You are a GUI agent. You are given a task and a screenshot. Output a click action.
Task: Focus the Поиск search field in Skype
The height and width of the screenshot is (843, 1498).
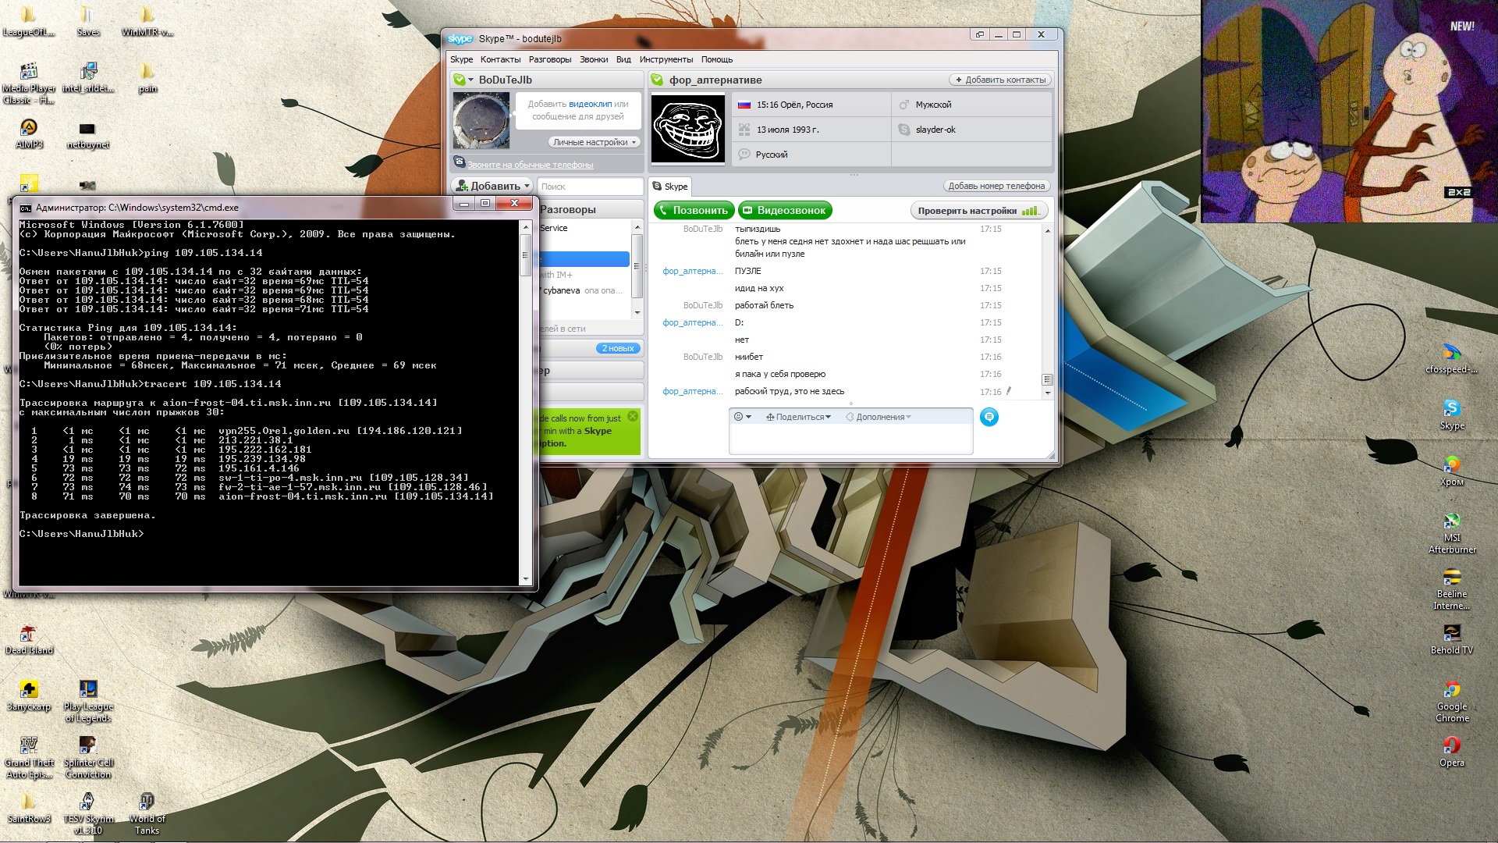pyautogui.click(x=589, y=187)
